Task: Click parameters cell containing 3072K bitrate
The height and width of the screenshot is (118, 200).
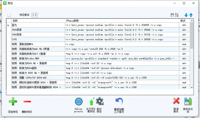Action: 122,35
